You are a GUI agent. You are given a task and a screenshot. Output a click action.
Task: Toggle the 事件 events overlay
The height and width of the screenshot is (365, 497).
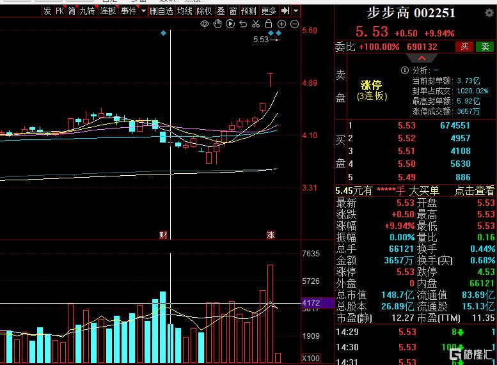[x=129, y=11]
